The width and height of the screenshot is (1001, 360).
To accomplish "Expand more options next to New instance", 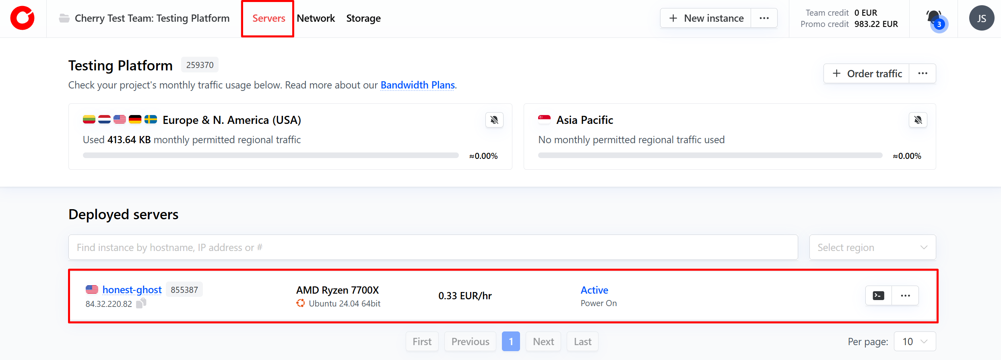I will tap(764, 19).
